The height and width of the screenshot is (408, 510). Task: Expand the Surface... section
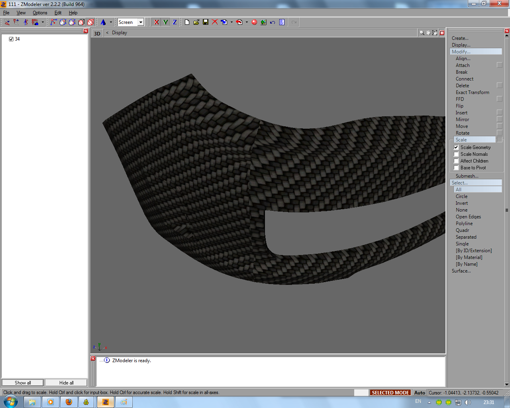point(461,271)
